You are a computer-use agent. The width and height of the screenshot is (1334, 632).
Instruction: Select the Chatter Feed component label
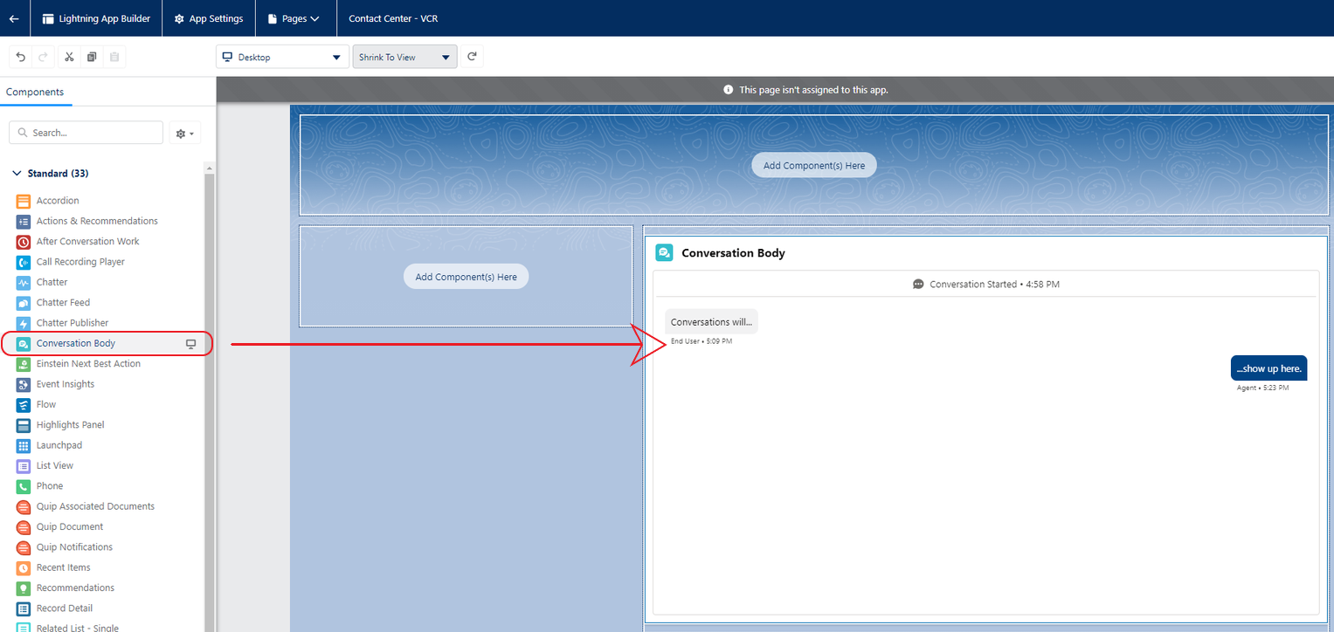(x=63, y=303)
